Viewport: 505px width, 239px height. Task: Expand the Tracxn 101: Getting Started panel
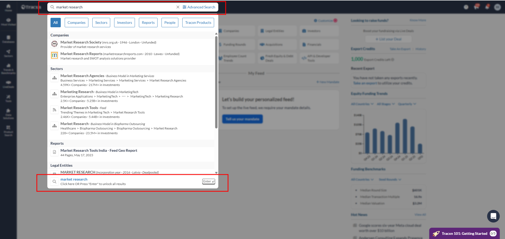tap(464, 233)
